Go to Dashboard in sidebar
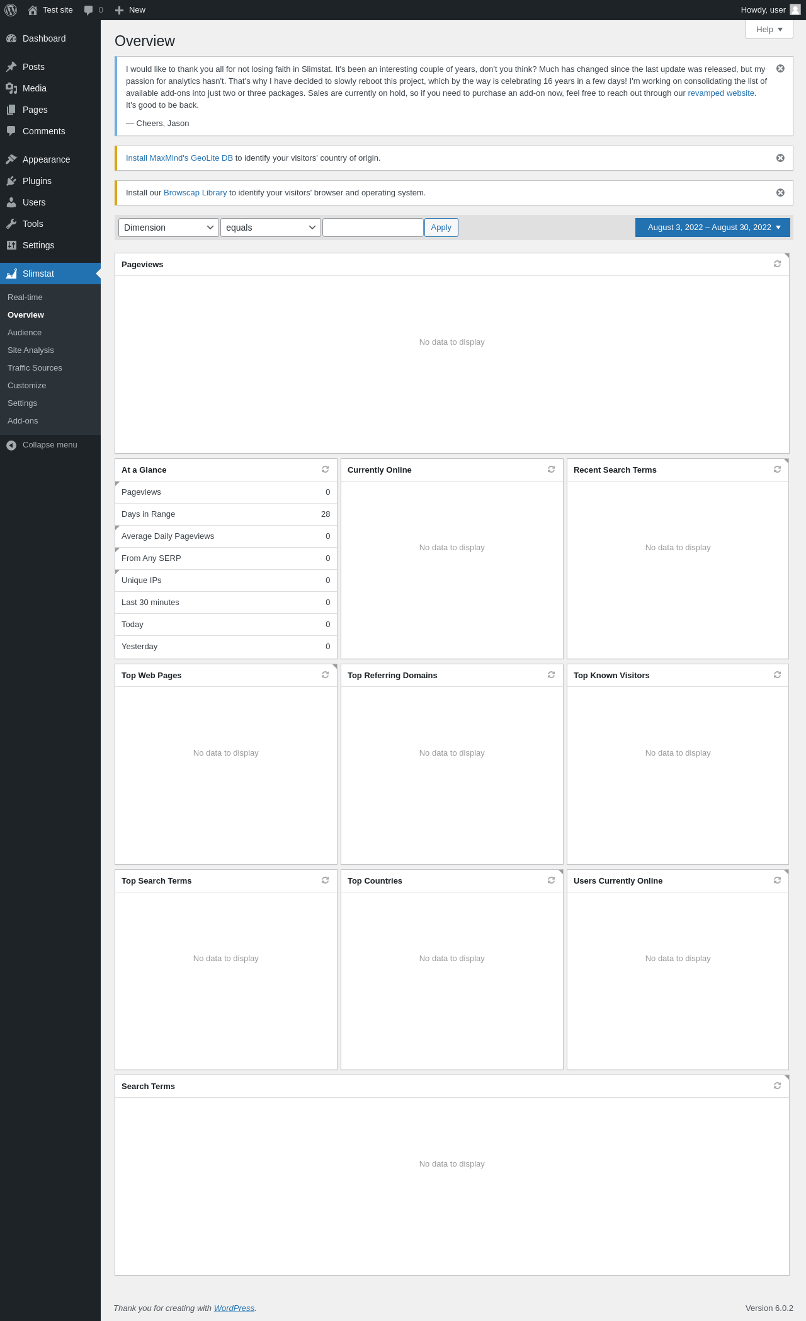The height and width of the screenshot is (1321, 806). pyautogui.click(x=50, y=38)
